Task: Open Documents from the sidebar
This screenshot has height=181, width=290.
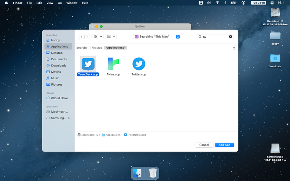Action: (x=58, y=59)
